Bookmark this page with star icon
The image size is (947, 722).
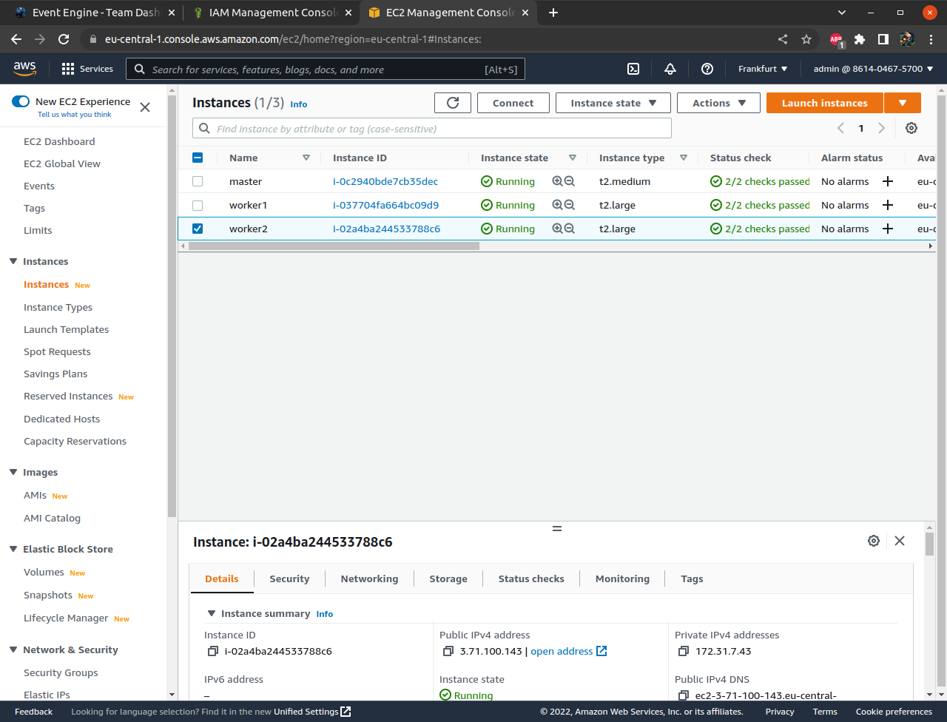click(806, 39)
